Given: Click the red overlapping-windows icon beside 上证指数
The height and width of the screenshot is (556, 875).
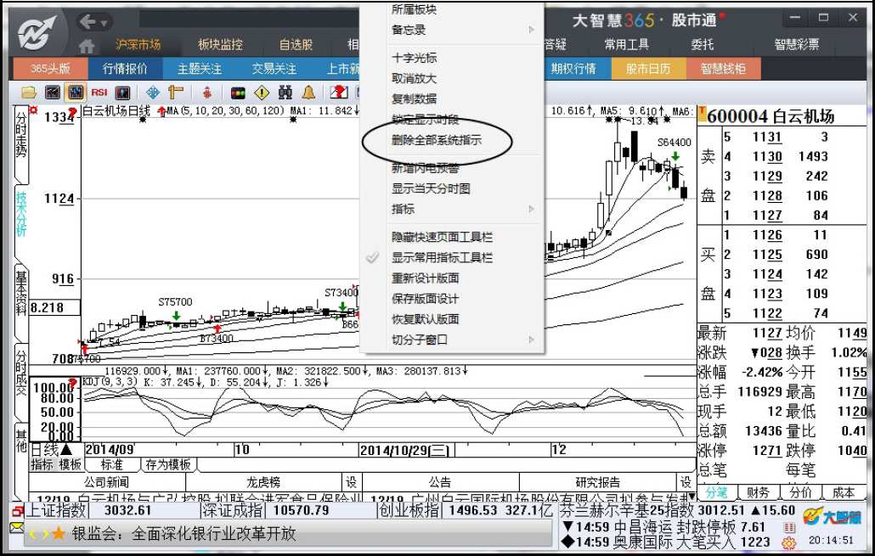Looking at the screenshot, I should 18,510.
